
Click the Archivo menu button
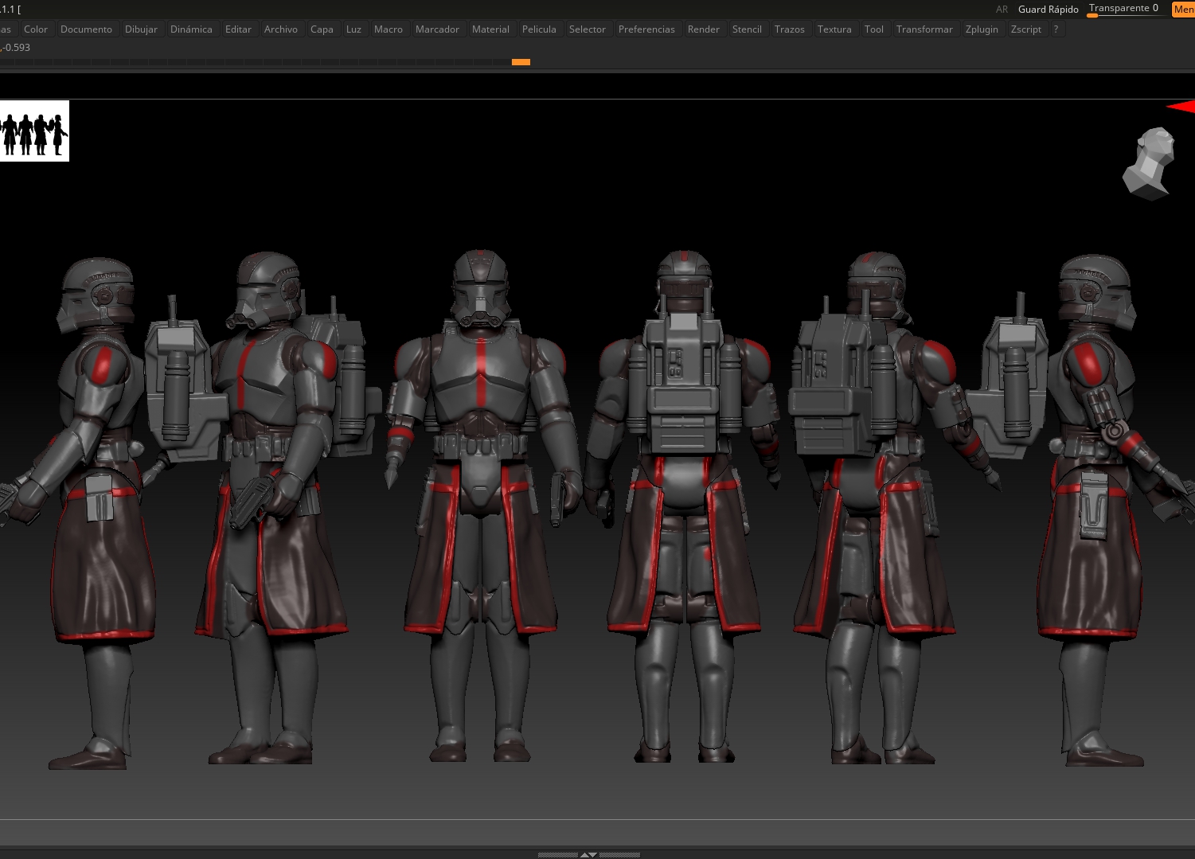tap(280, 29)
